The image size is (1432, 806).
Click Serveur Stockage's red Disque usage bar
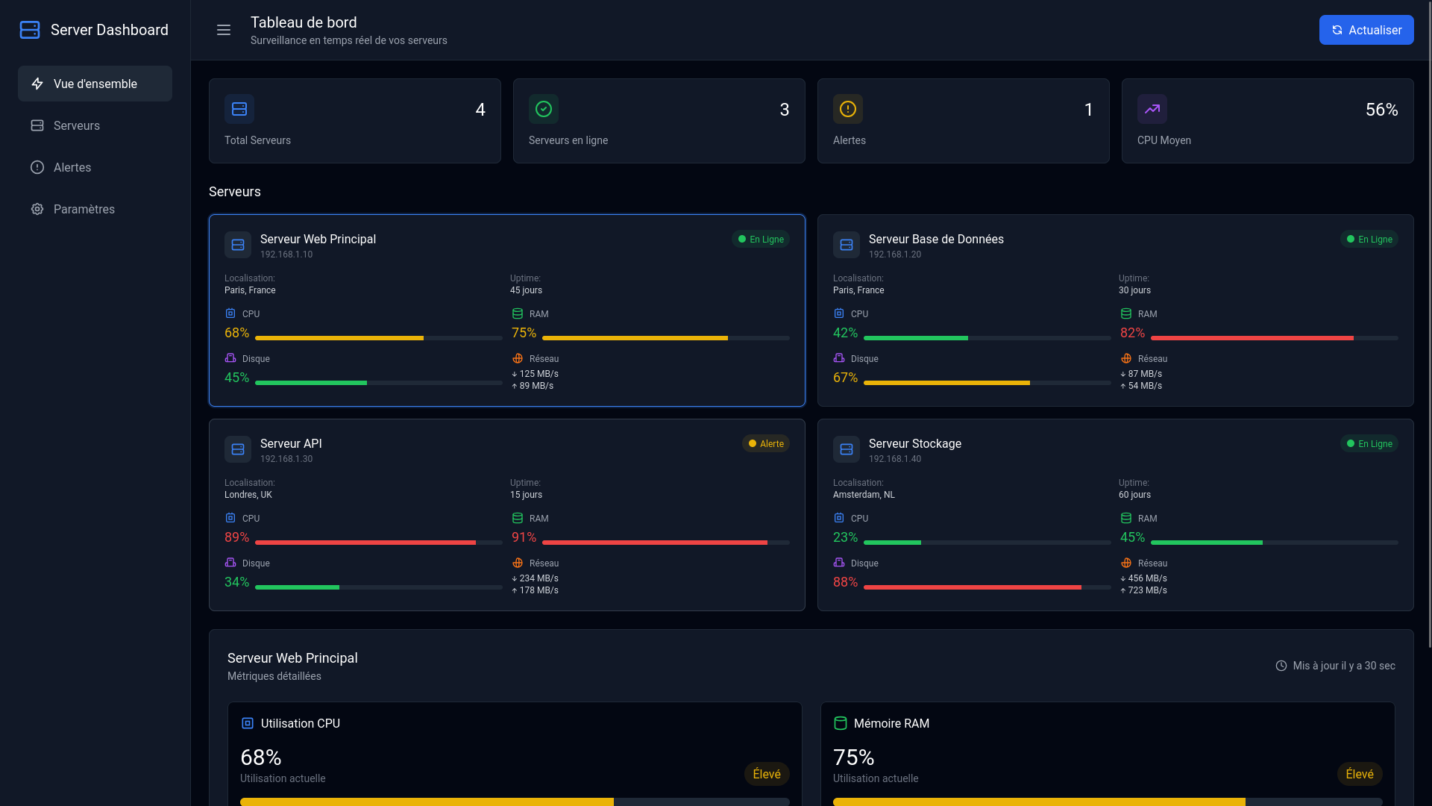coord(973,587)
